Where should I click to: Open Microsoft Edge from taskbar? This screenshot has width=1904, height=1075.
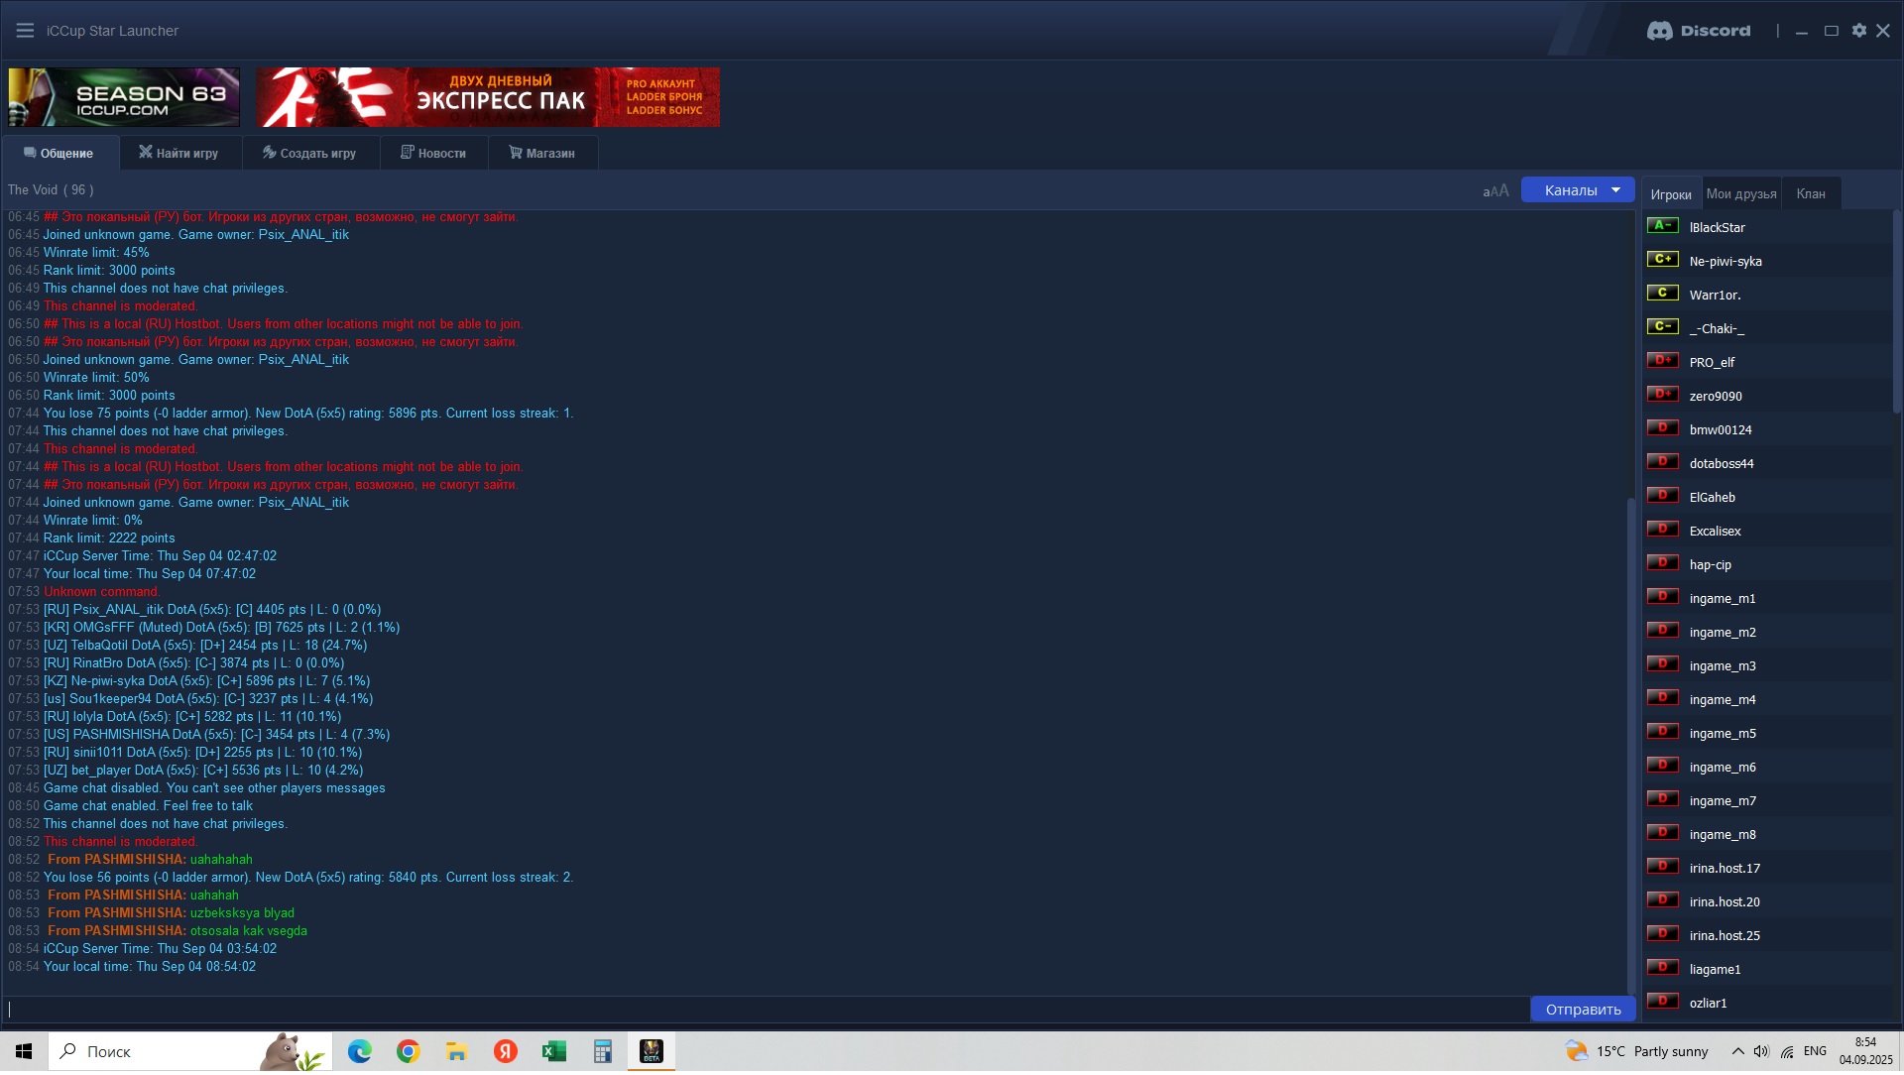[x=359, y=1051]
